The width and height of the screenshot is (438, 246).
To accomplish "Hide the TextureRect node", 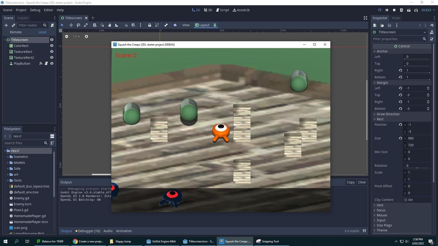I will pos(52,52).
